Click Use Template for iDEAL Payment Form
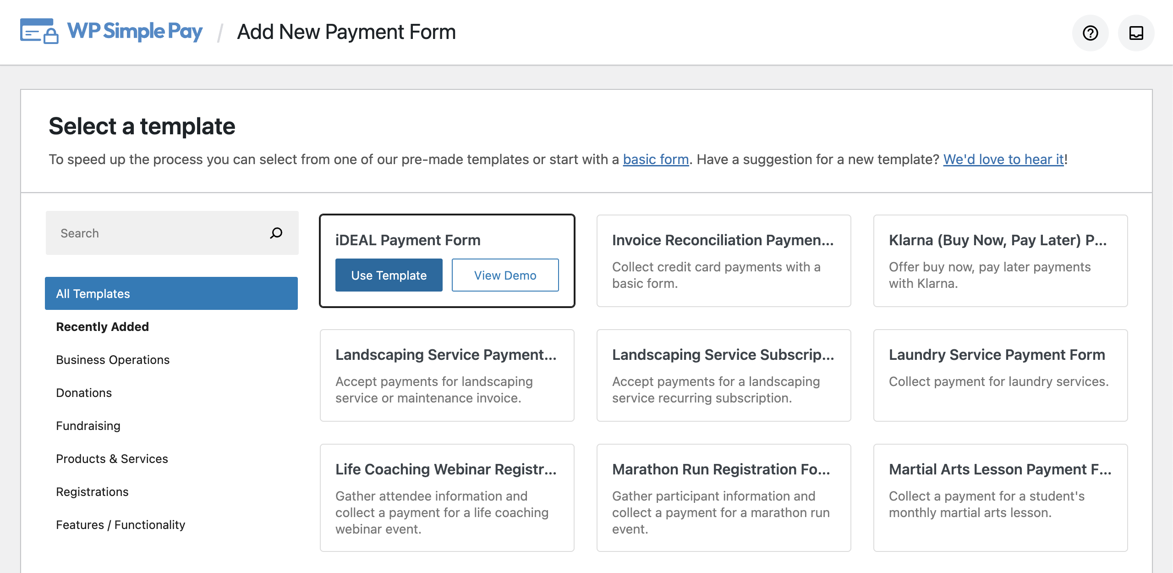This screenshot has height=573, width=1173. tap(389, 275)
